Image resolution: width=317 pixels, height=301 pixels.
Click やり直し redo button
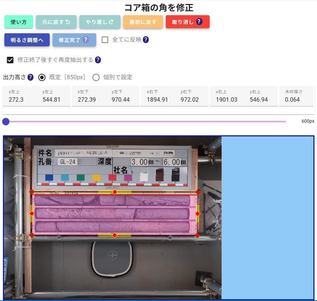point(100,22)
